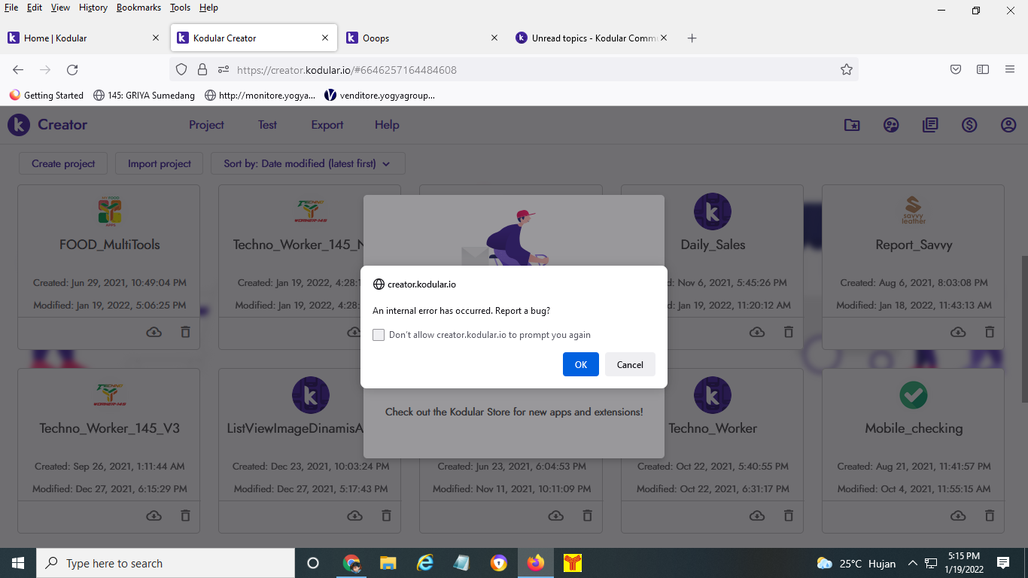Delete the ListViewImageDinamis project
Image resolution: width=1028 pixels, height=578 pixels.
point(386,516)
